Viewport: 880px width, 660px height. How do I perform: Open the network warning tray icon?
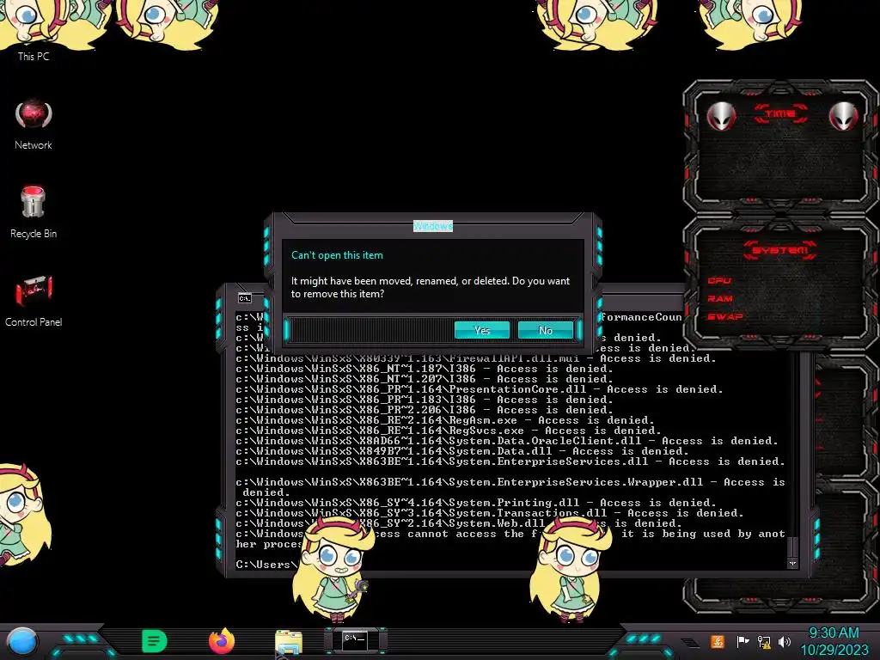click(764, 641)
